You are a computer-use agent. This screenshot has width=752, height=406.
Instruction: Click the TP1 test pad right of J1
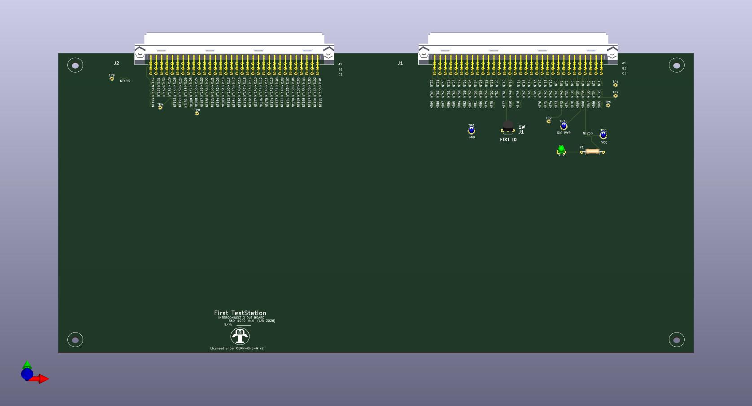[615, 85]
